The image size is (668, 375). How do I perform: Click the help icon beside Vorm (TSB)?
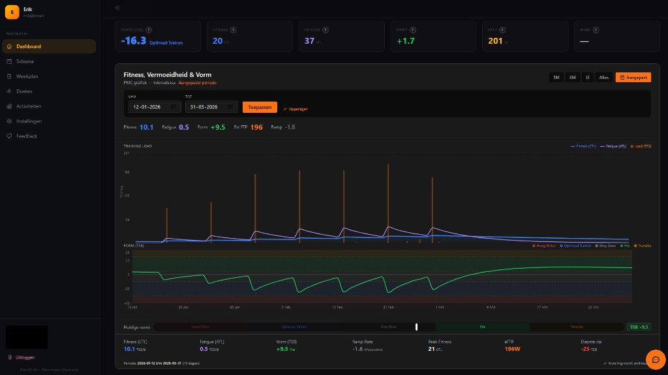pyautogui.click(x=149, y=29)
